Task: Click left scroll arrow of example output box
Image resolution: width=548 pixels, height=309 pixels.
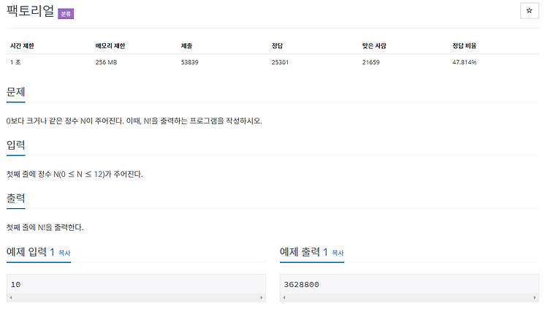Action: click(x=284, y=297)
